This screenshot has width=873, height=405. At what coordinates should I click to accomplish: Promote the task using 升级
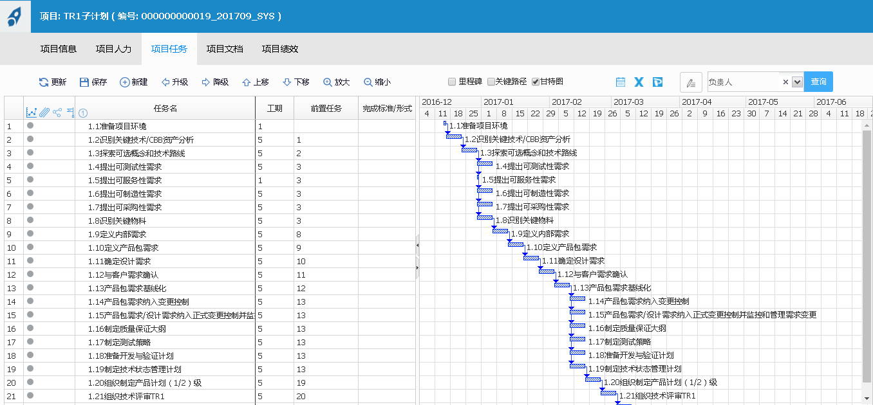(165, 82)
